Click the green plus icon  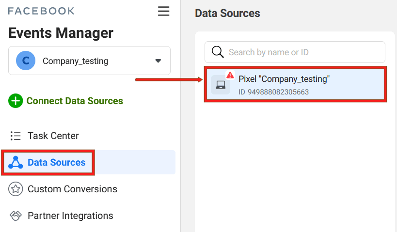pyautogui.click(x=16, y=101)
